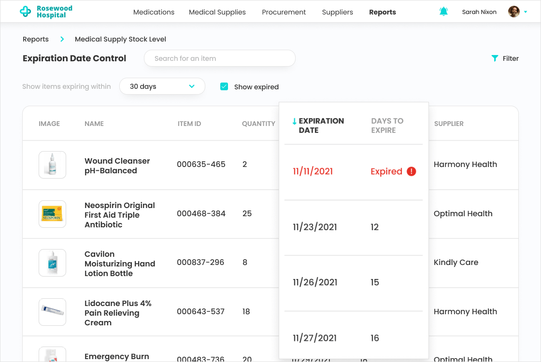Image resolution: width=541 pixels, height=362 pixels.
Task: Click Sarah Nixon's profile avatar
Action: [514, 12]
